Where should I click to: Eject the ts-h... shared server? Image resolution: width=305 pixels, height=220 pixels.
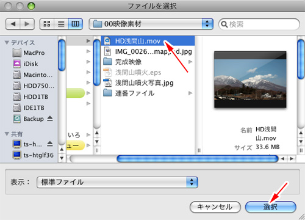[x=50, y=144]
